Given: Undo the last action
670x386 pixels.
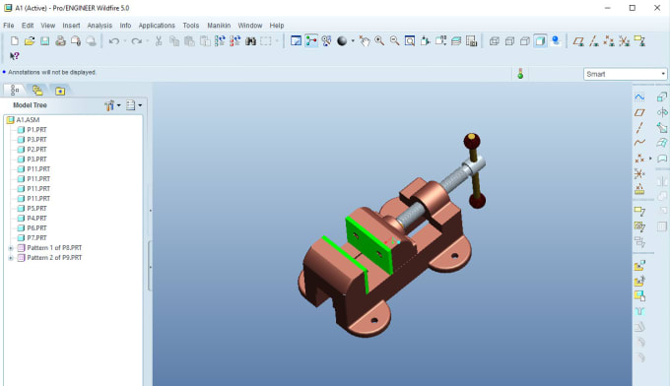Looking at the screenshot, I should pyautogui.click(x=113, y=41).
